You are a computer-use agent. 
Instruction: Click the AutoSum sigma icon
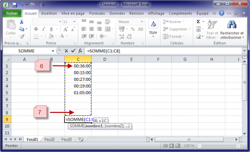coord(198,21)
